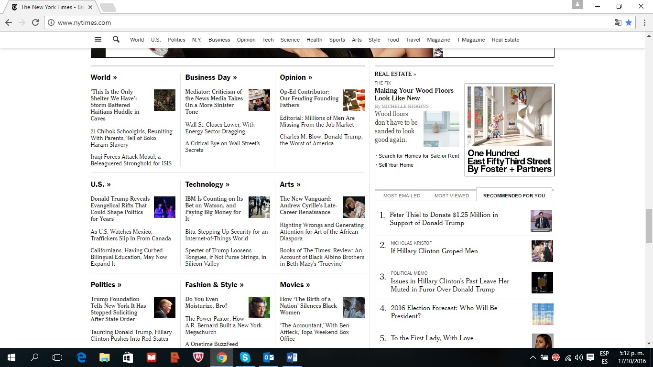Open 2016 Election Forecast article
The height and width of the screenshot is (367, 653).
click(x=444, y=312)
